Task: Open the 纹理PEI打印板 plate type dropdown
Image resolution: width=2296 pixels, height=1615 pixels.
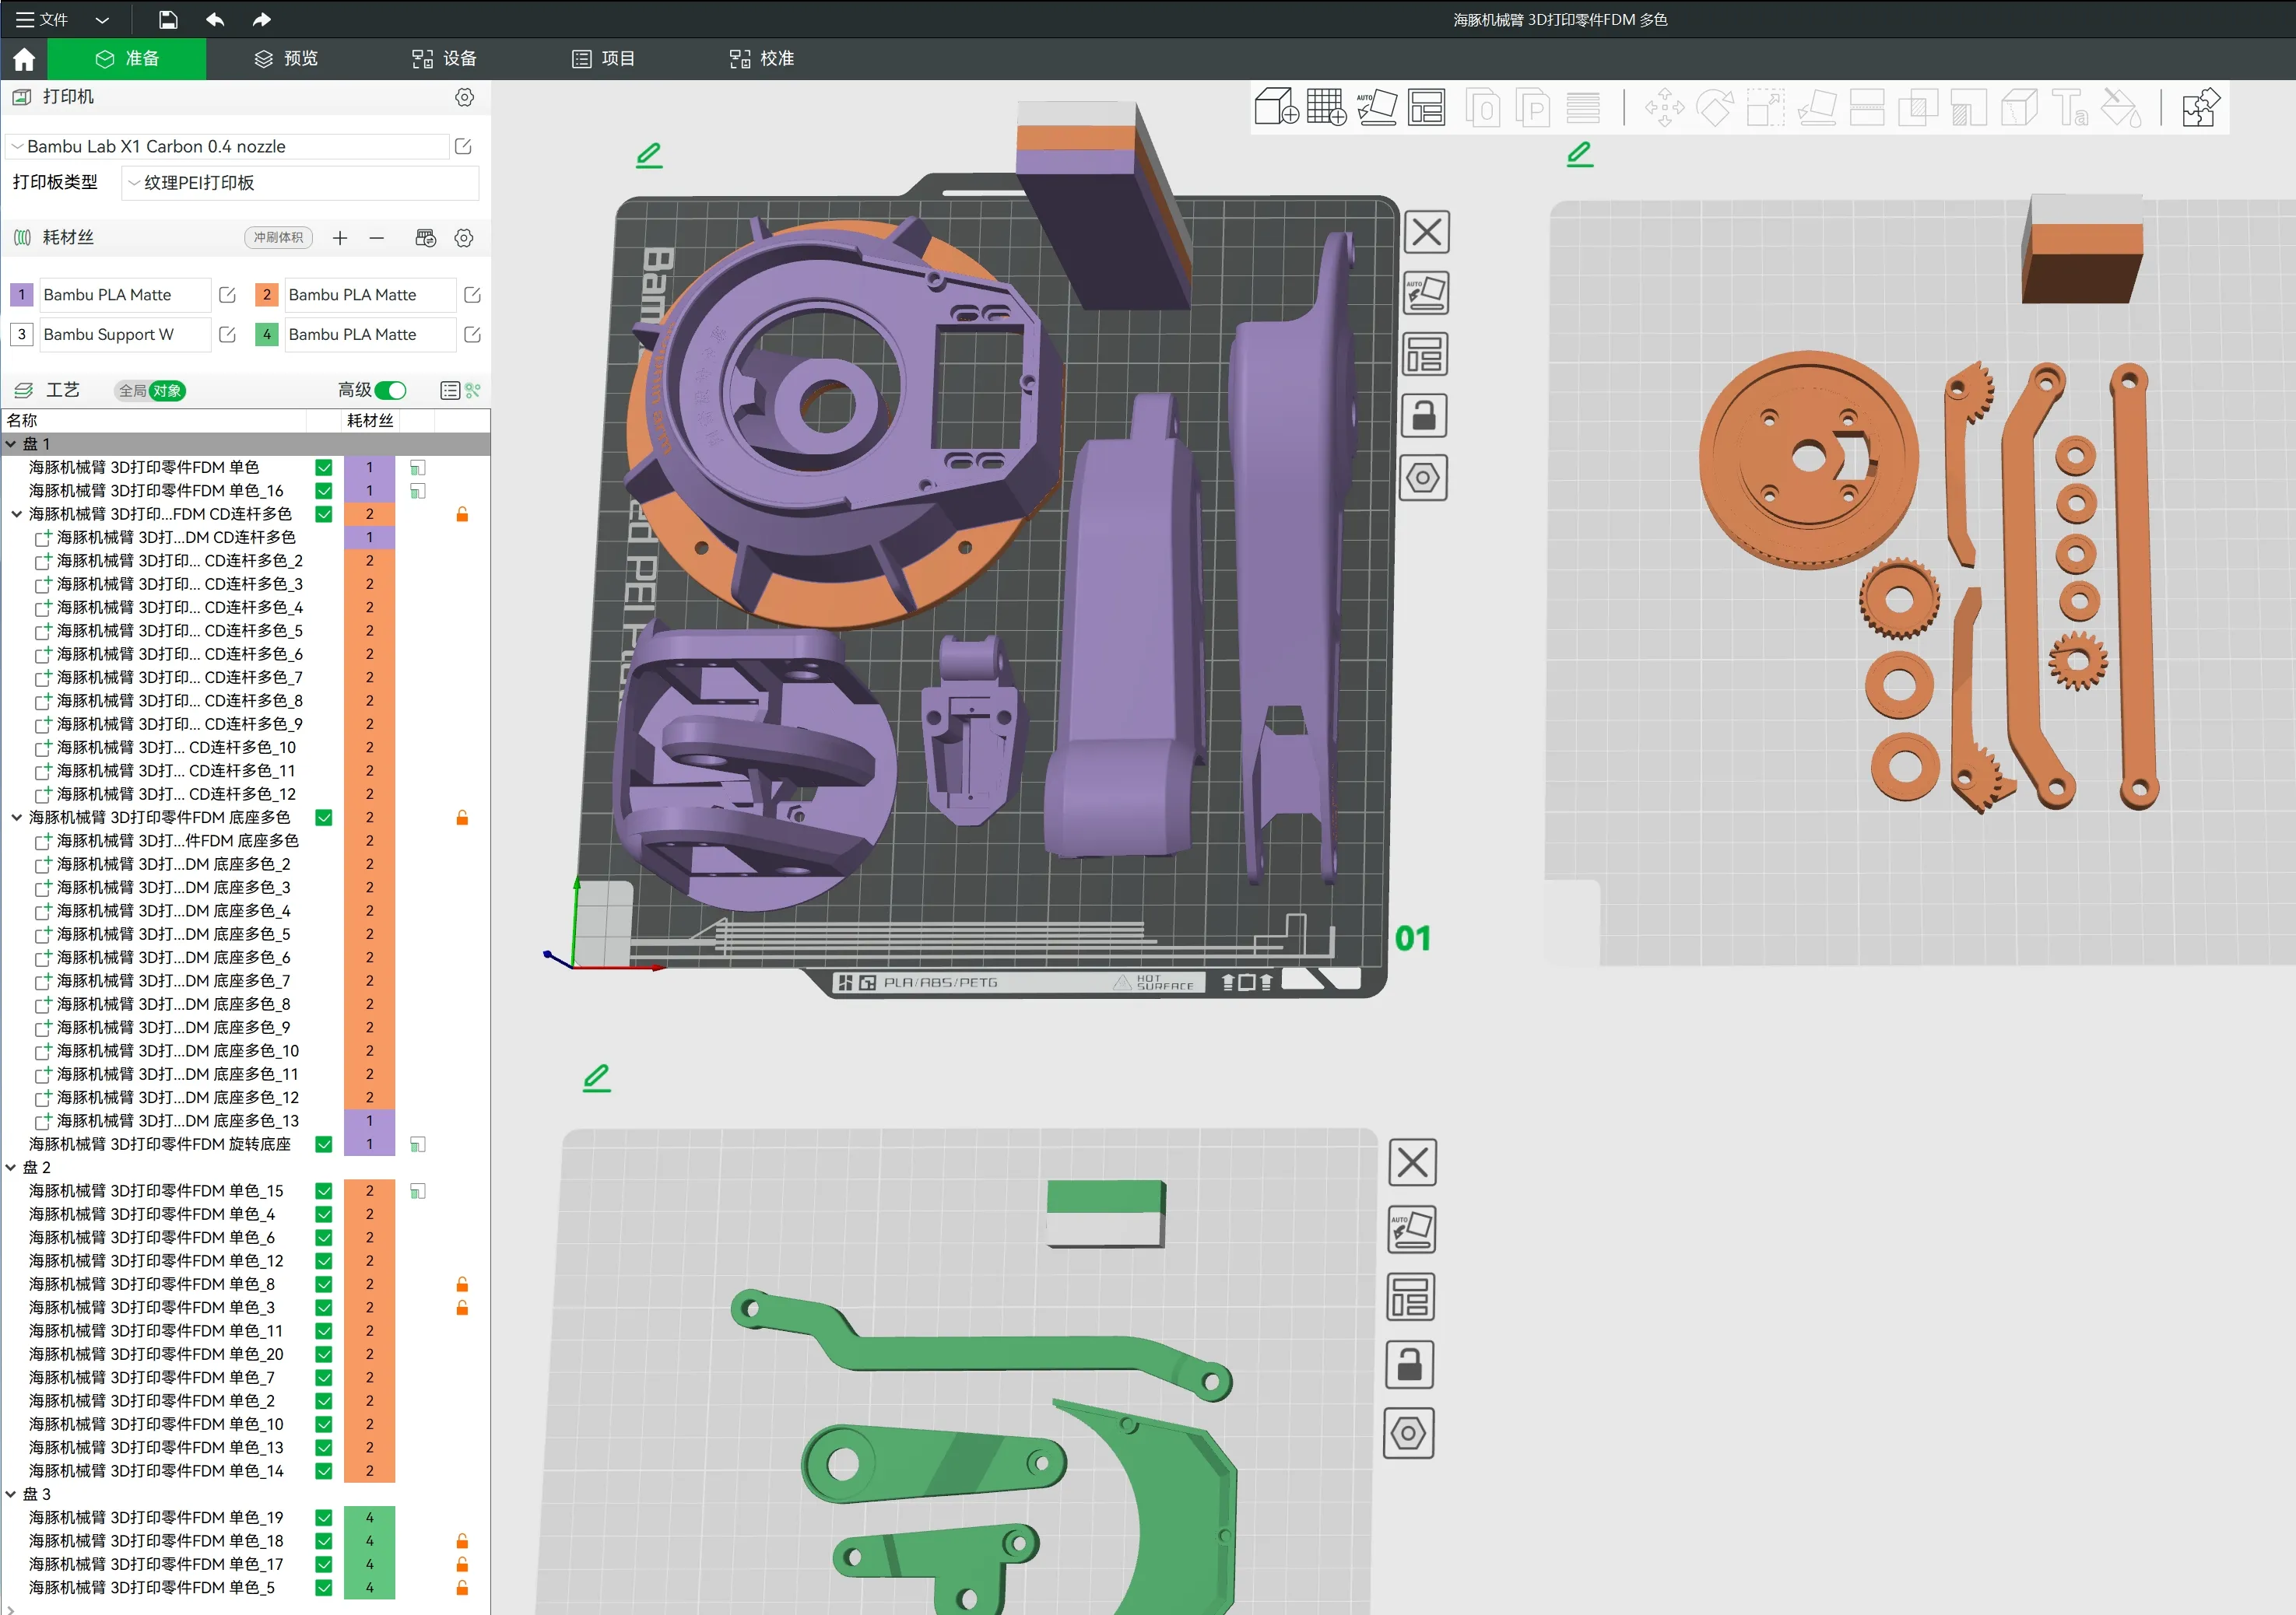Action: (x=298, y=183)
